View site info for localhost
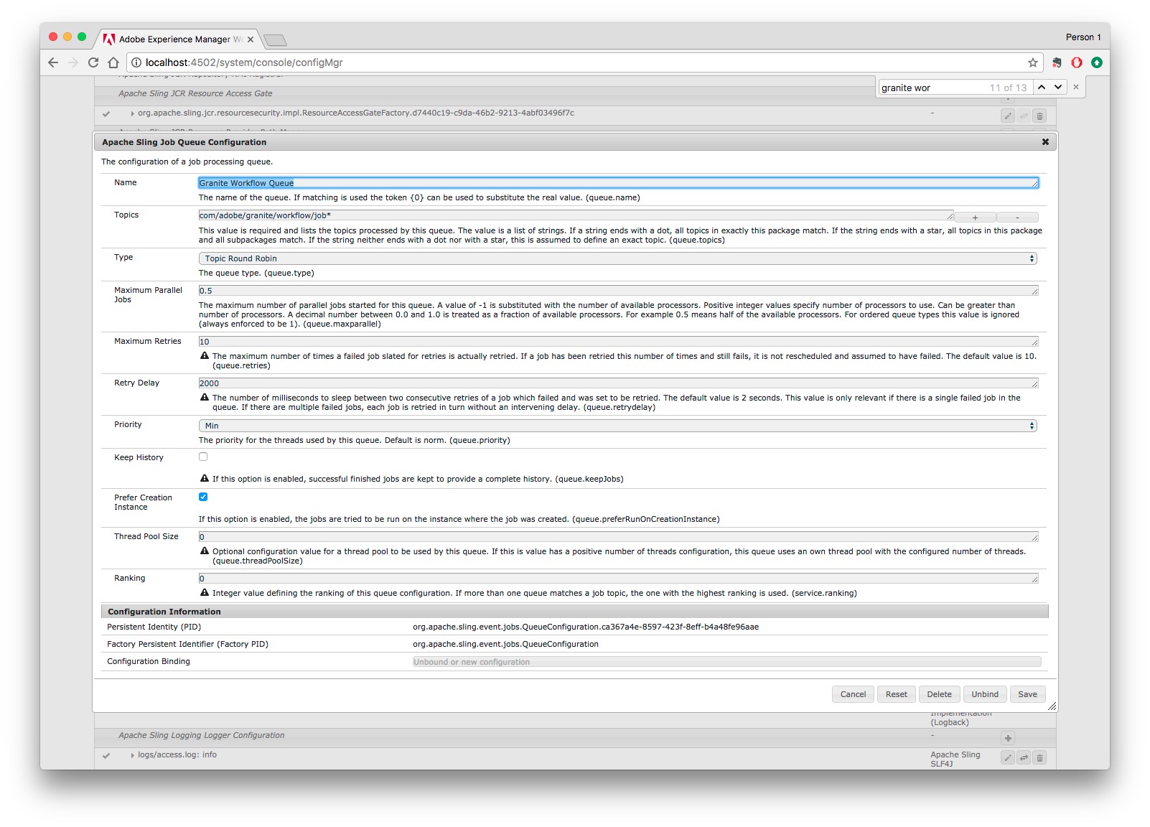1150x827 pixels. pyautogui.click(x=136, y=62)
